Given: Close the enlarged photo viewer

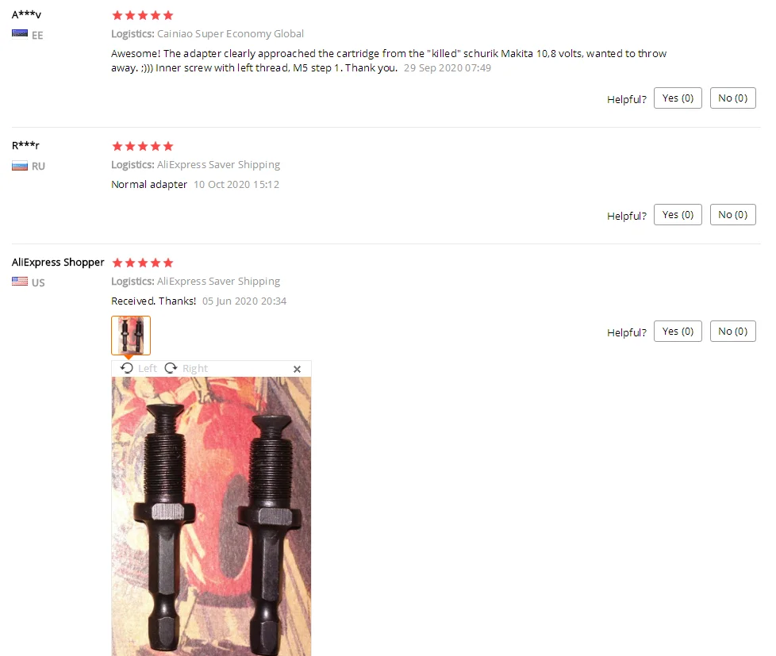Looking at the screenshot, I should tap(297, 369).
